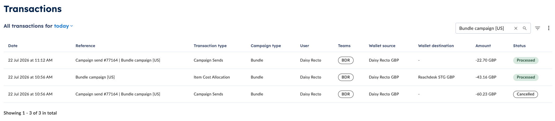The image size is (555, 121).
Task: Click the Campaign type column header
Action: coord(266,46)
